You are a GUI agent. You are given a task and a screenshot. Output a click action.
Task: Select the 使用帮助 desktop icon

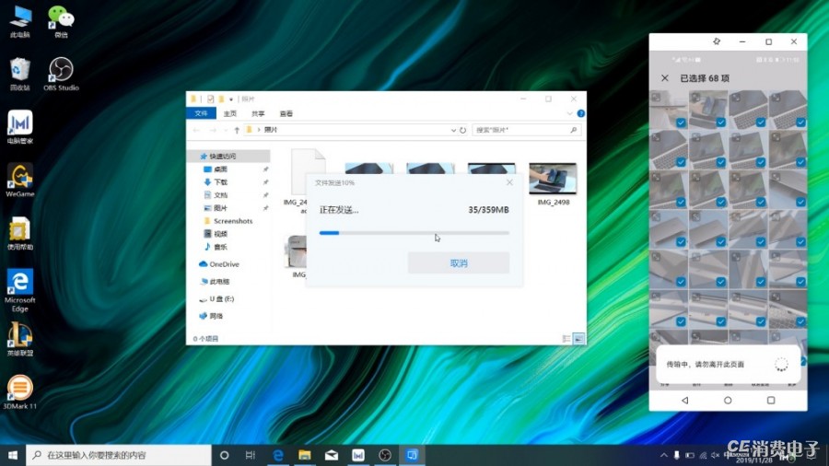[20, 233]
